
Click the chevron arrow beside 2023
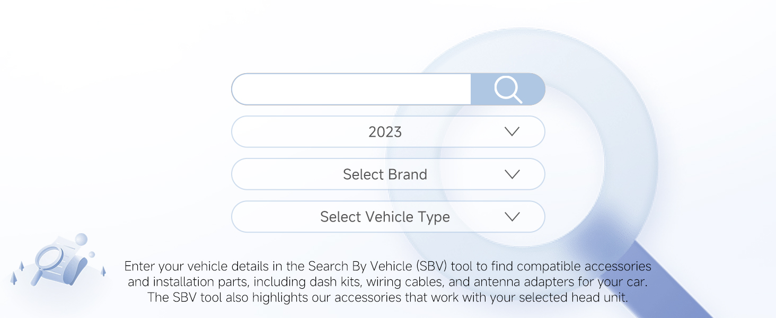[x=512, y=131]
